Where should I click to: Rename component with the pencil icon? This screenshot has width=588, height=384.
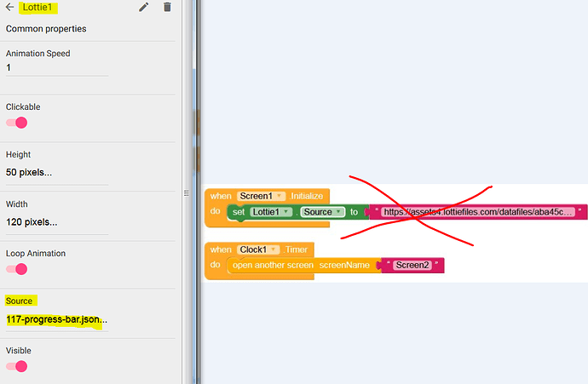(x=144, y=7)
